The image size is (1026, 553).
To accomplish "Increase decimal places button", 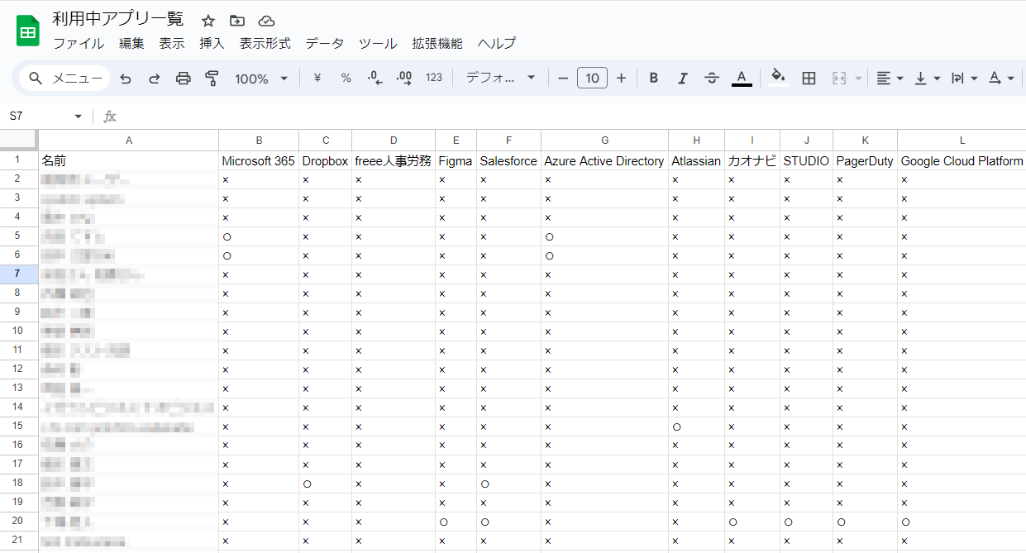I will [404, 79].
